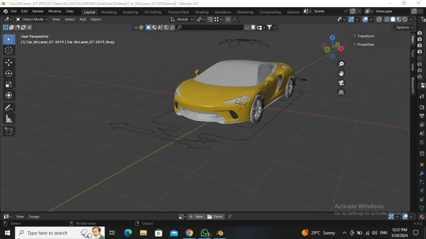The height and width of the screenshot is (239, 426).
Task: Click the Z axis on navigation gizmo
Action: pos(332,38)
